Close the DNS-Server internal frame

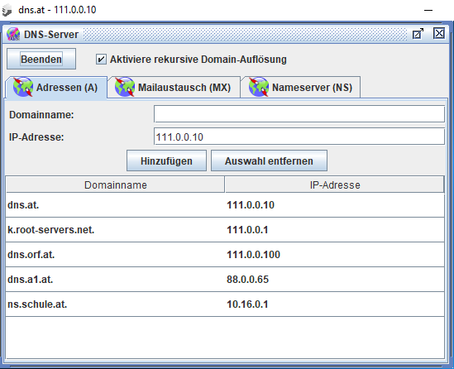click(438, 34)
